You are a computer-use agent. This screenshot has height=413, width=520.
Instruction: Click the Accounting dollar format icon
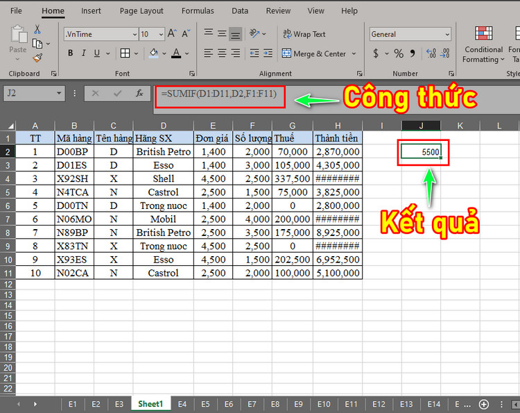pos(376,53)
